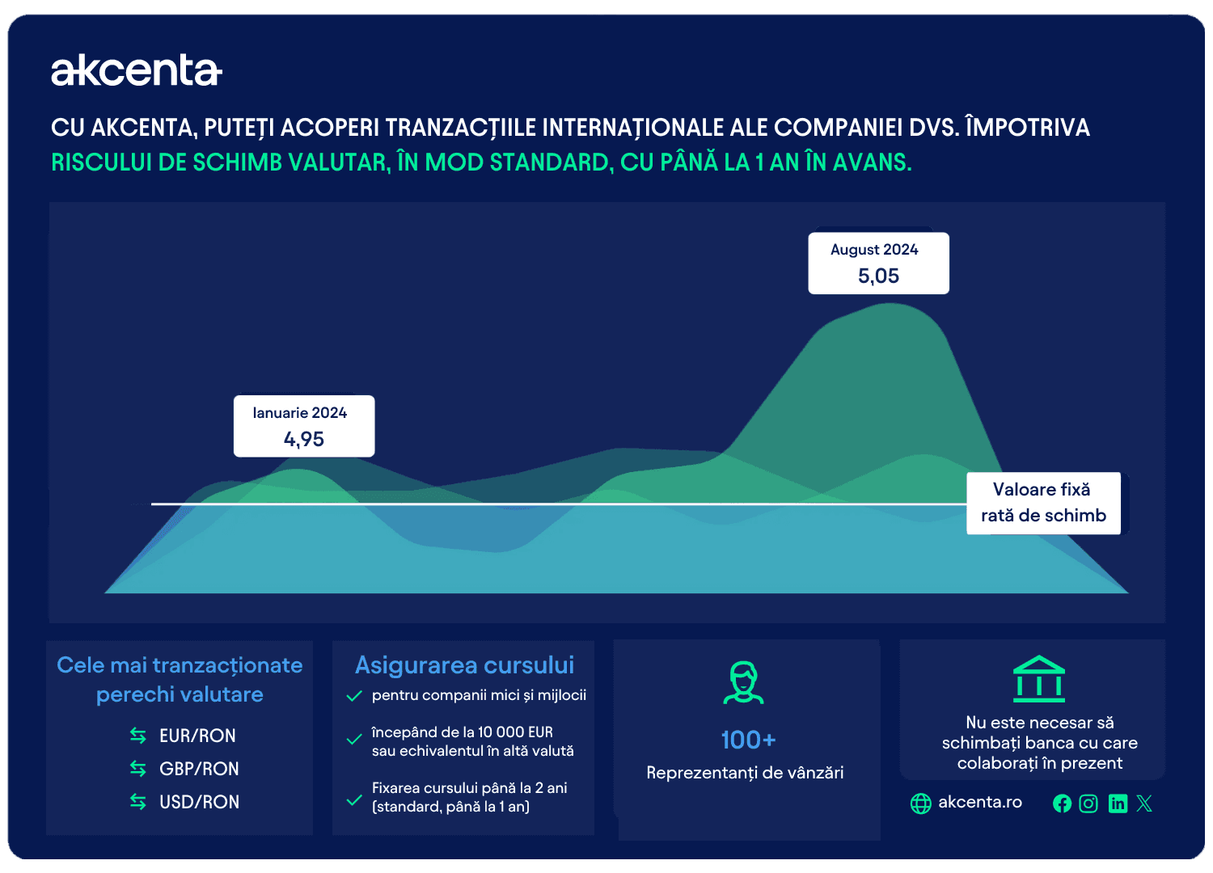Click the exchange arrows next to USD/RON

pyautogui.click(x=138, y=802)
